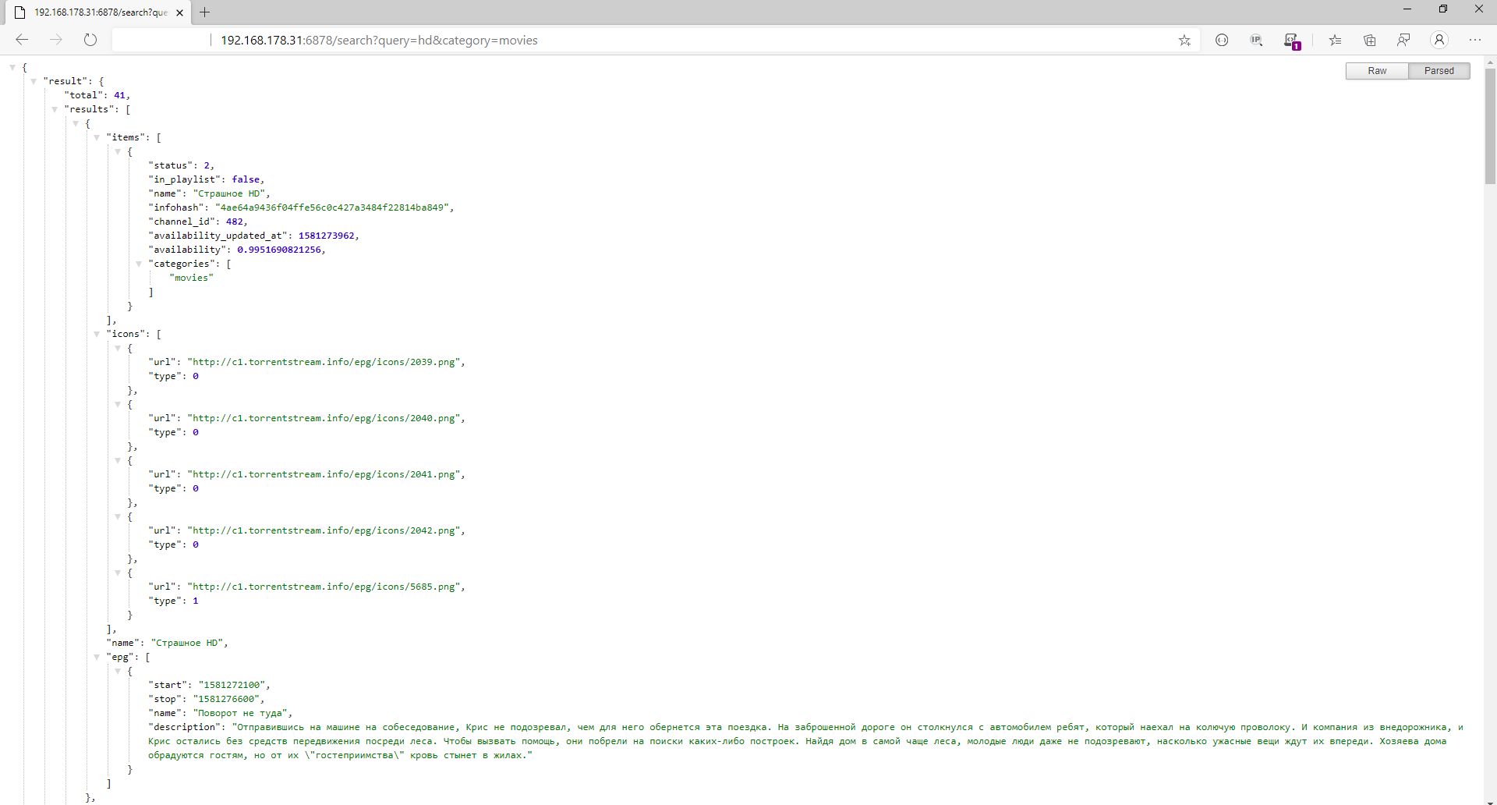
Task: Open the Favorites list icon
Action: coord(1336,40)
